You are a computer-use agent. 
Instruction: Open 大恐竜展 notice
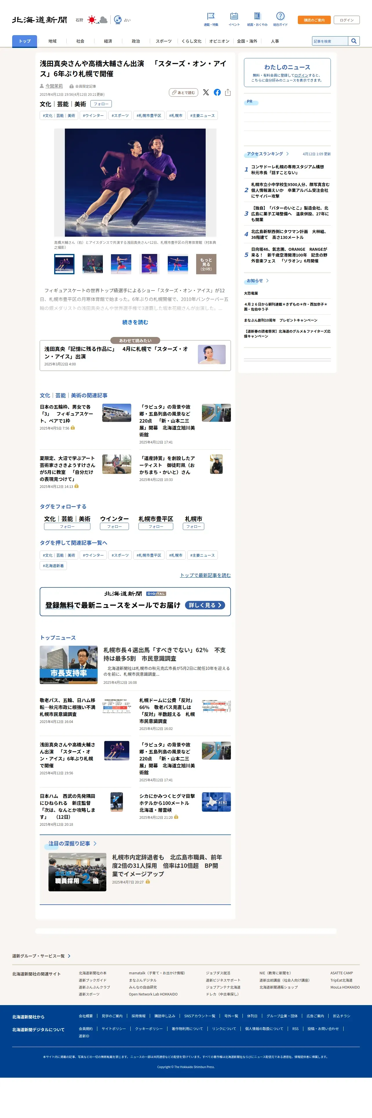coord(251,293)
